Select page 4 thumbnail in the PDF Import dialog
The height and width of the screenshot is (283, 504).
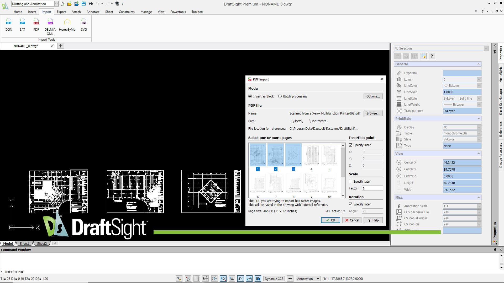(x=311, y=155)
